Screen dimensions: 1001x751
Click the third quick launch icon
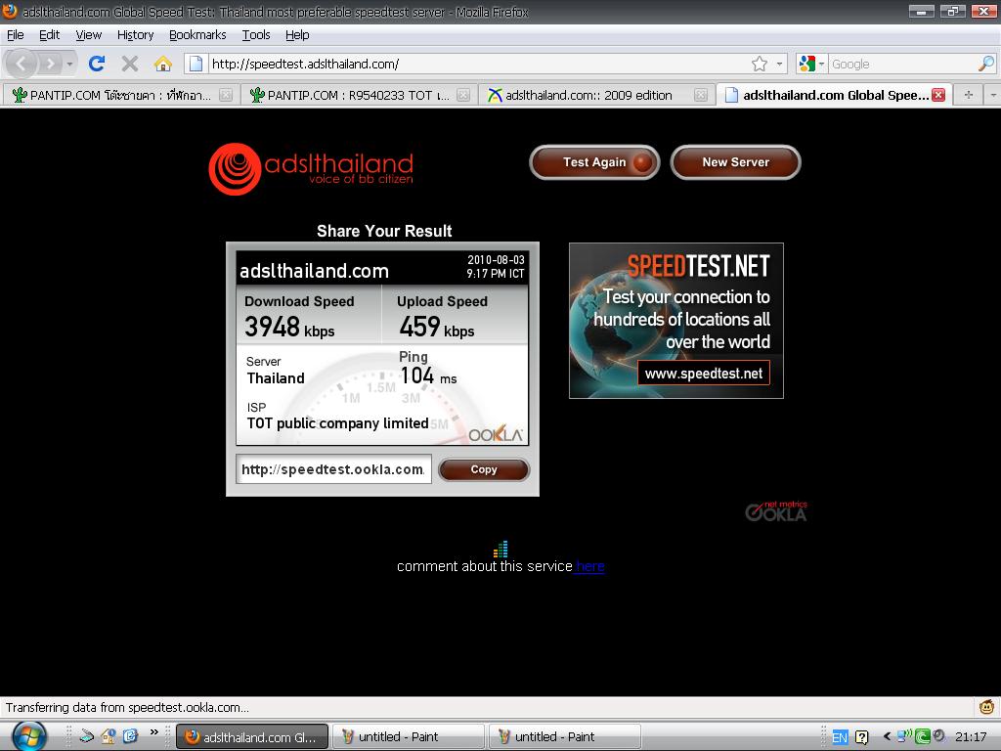130,736
